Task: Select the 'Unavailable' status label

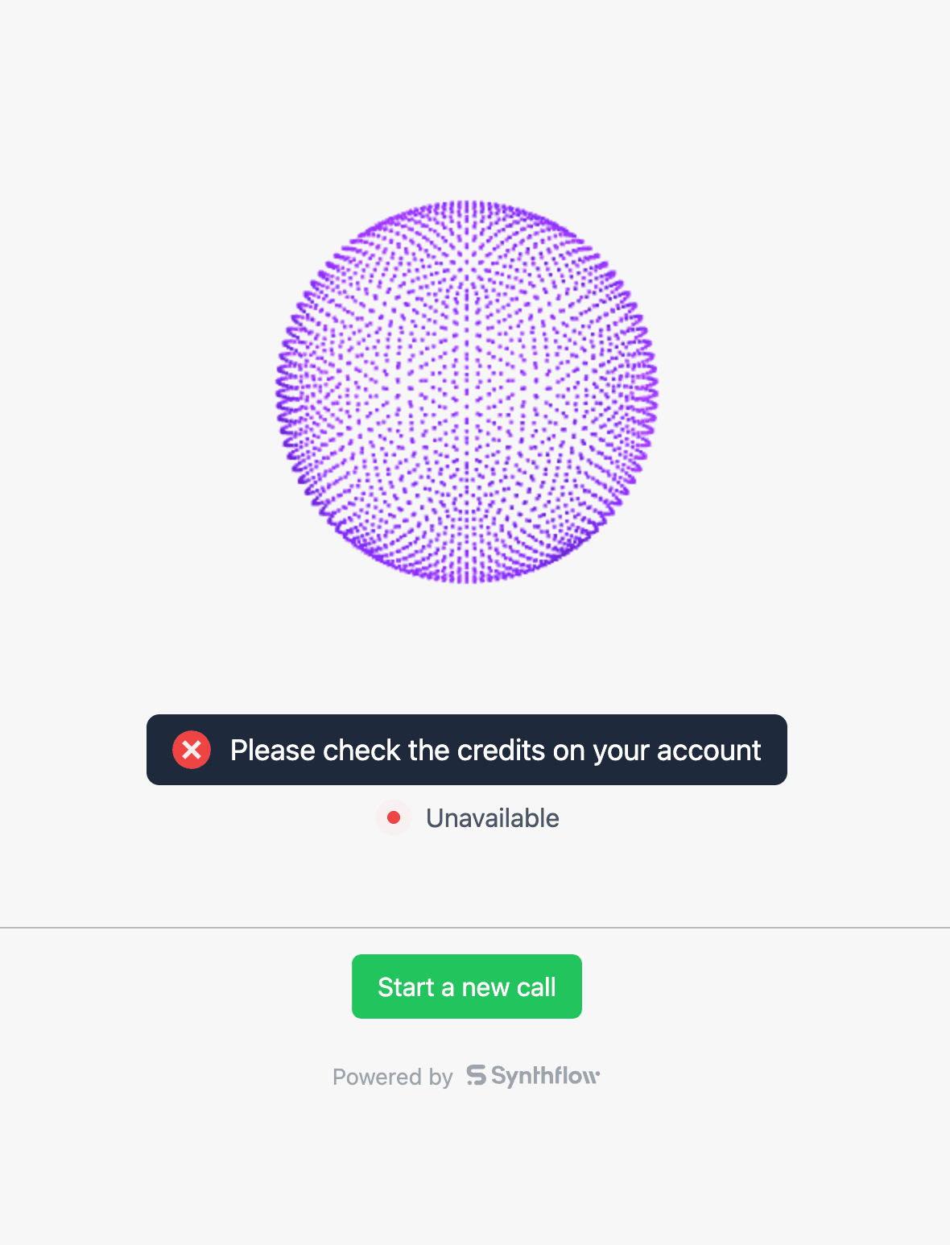Action: [492, 818]
